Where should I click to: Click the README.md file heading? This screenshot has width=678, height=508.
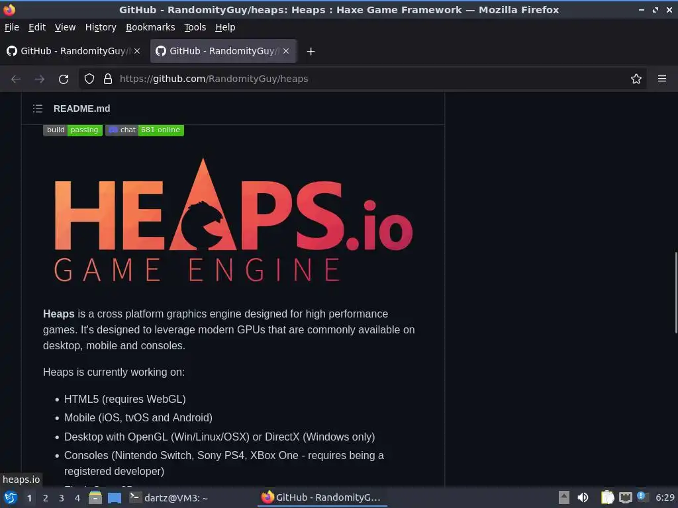click(x=81, y=108)
